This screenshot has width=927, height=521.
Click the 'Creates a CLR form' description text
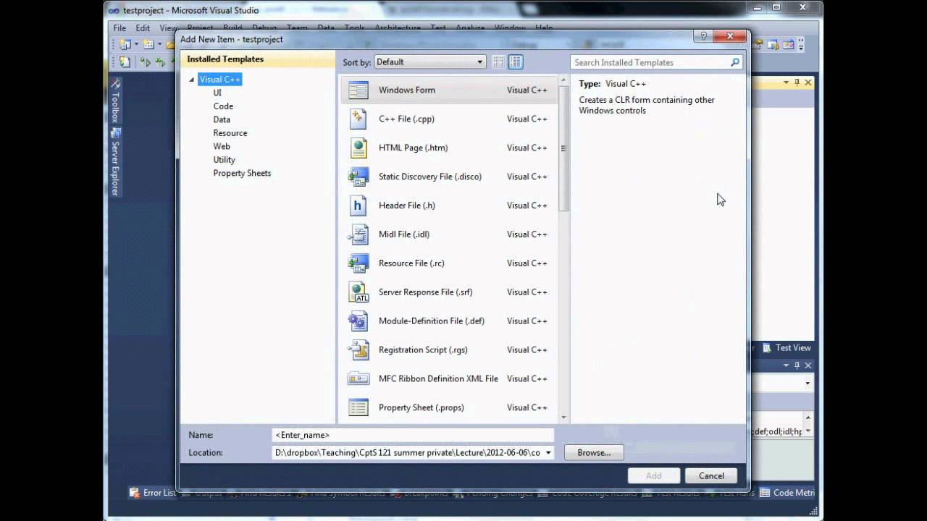click(647, 105)
